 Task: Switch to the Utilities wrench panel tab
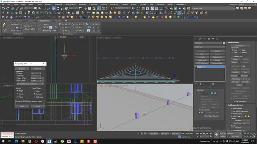coord(217,39)
